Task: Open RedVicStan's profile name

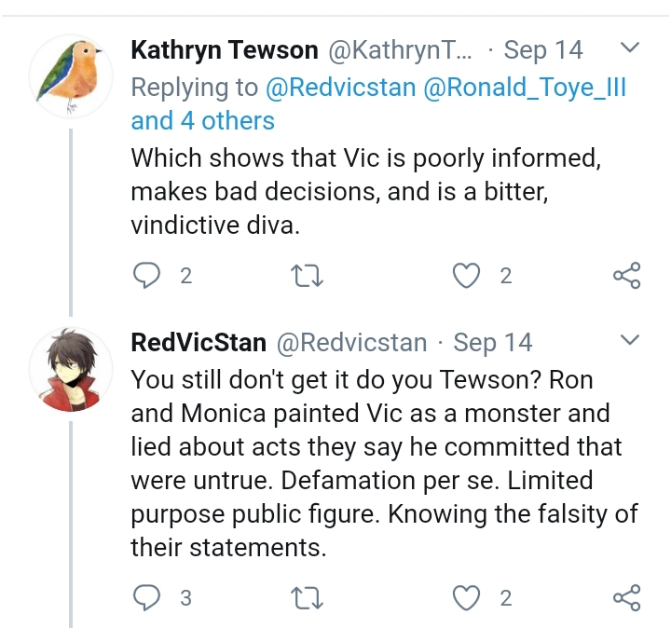Action: tap(199, 343)
